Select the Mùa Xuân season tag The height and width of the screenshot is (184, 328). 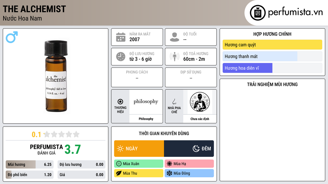click(139, 164)
